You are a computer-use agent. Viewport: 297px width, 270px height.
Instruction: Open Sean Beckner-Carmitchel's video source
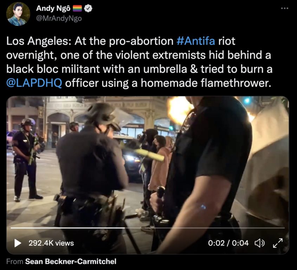coord(71,261)
